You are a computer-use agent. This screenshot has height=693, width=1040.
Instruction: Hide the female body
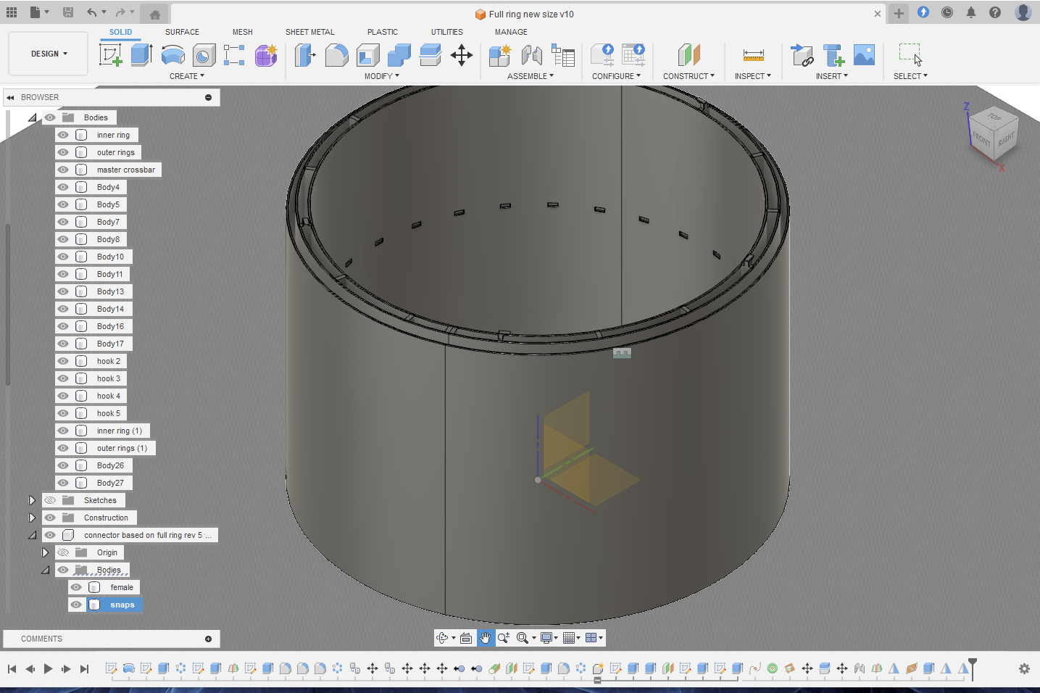(77, 587)
